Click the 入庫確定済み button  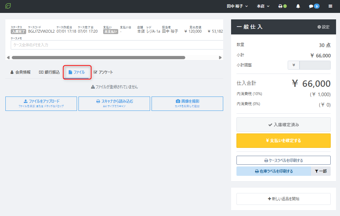283,125
